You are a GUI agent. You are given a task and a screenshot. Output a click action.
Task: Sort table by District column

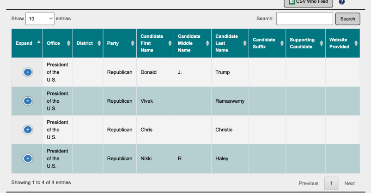tap(88, 43)
